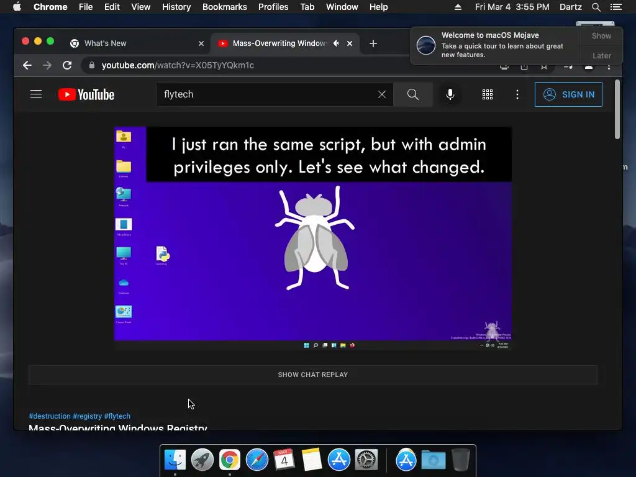This screenshot has height=477, width=636.
Task: Open Finder from the Dock
Action: 175,460
